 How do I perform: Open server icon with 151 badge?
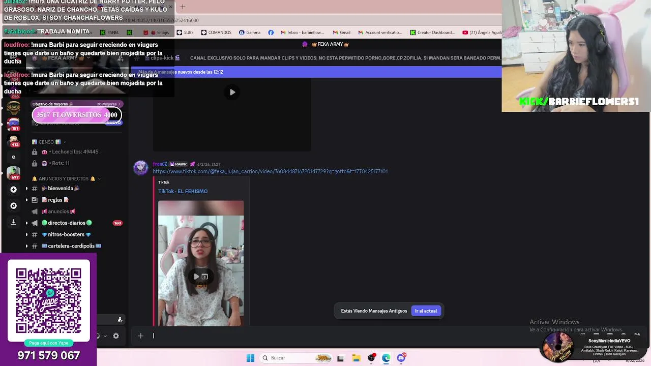click(14, 124)
